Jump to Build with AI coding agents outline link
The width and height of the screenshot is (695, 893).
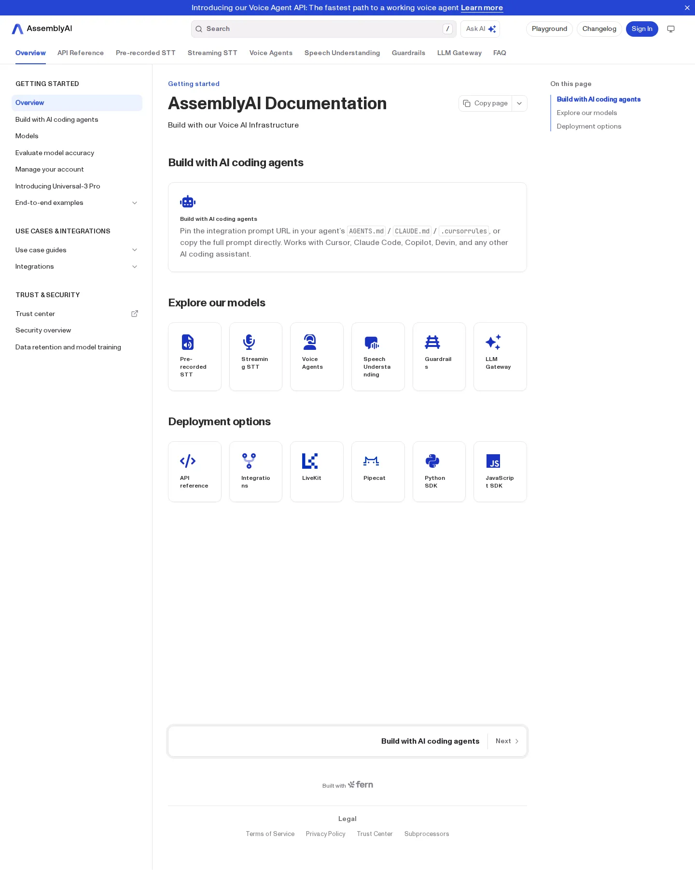point(598,100)
